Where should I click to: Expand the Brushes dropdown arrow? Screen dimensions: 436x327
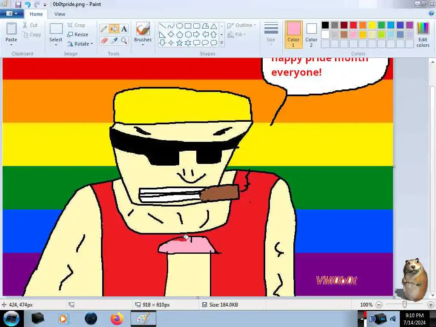pyautogui.click(x=143, y=45)
